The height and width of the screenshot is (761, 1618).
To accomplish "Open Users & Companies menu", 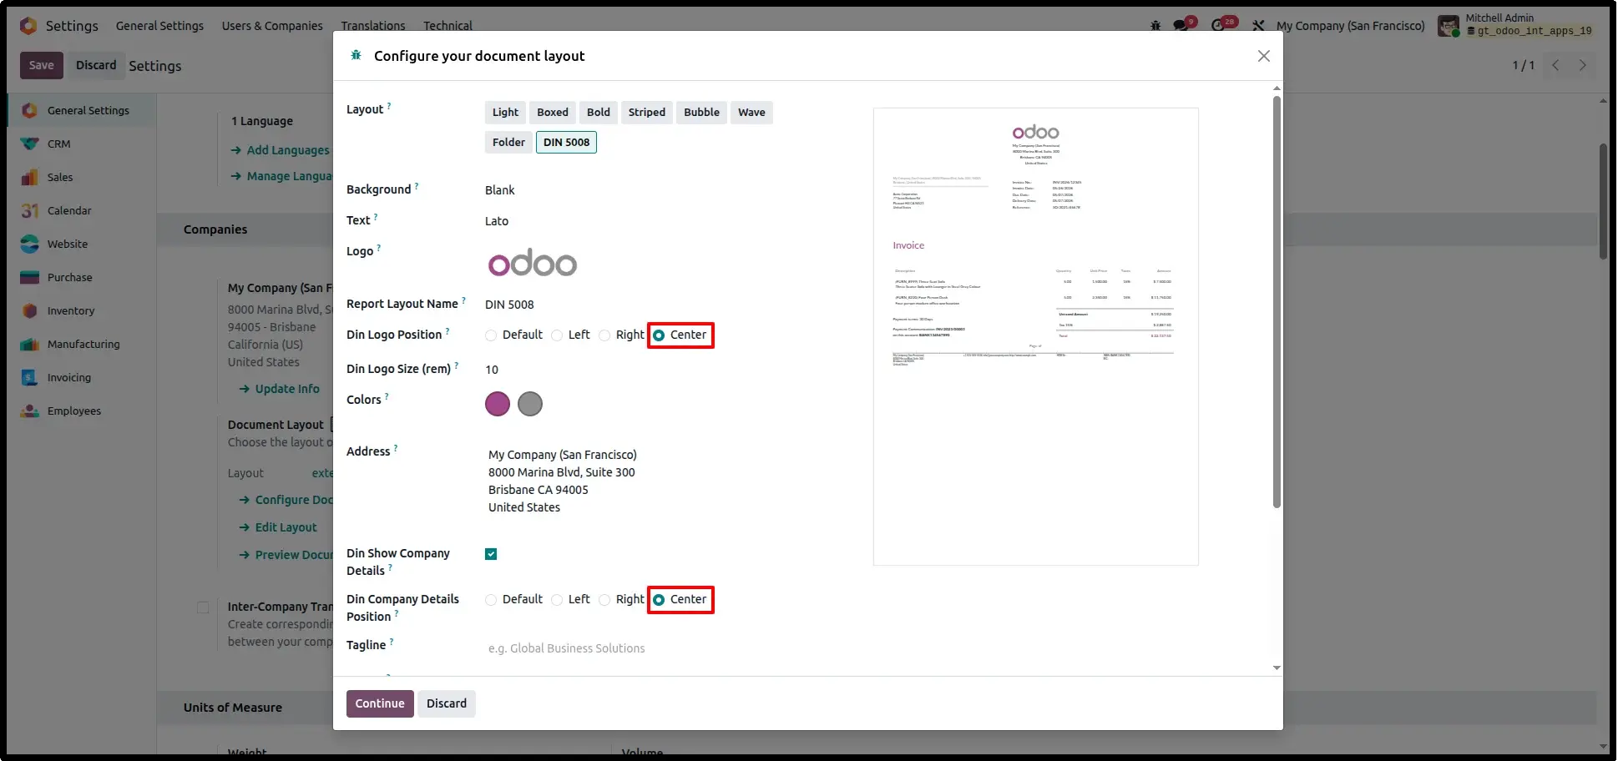I will [272, 26].
